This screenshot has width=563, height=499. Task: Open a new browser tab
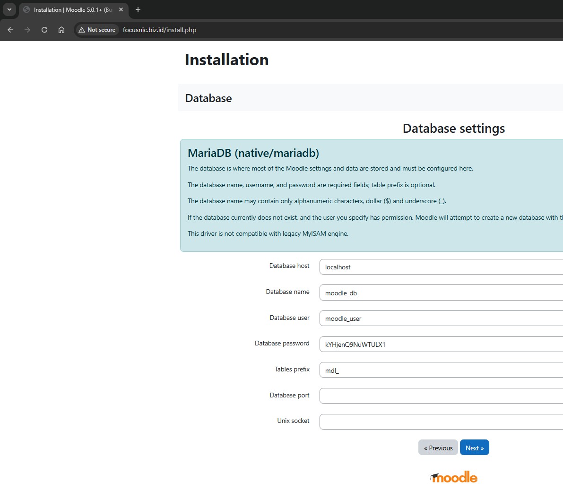[138, 9]
